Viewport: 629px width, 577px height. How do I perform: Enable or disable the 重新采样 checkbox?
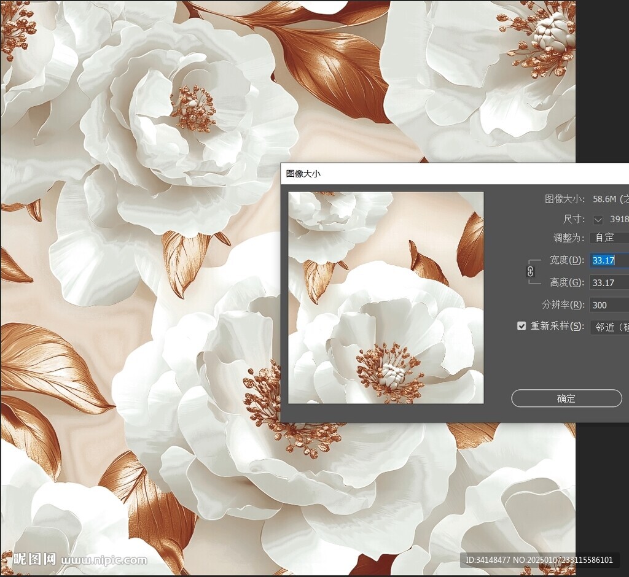522,326
